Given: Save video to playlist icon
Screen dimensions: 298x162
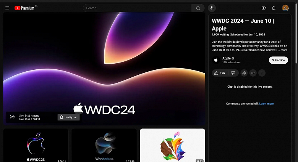Looking at the screenshot, I should tap(253, 73).
